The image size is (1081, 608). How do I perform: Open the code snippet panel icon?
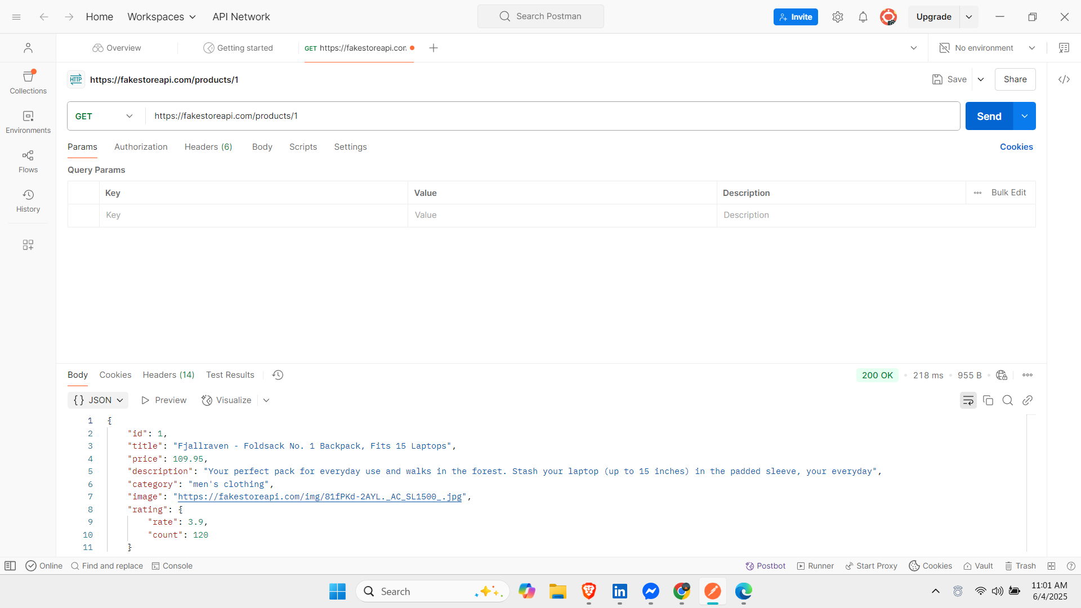click(1064, 79)
